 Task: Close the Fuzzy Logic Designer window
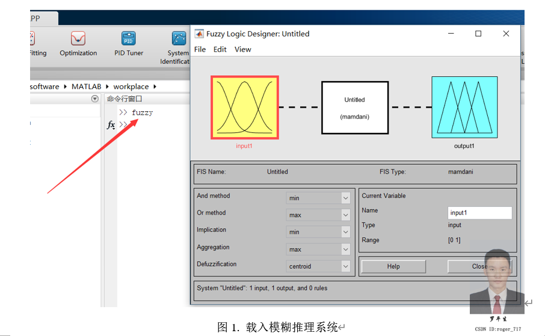click(506, 34)
